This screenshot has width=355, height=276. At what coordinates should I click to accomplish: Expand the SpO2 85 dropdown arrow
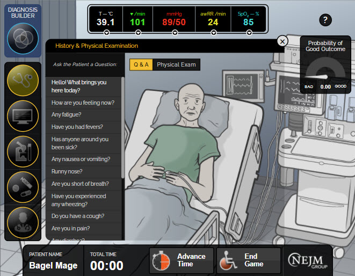pyautogui.click(x=249, y=33)
